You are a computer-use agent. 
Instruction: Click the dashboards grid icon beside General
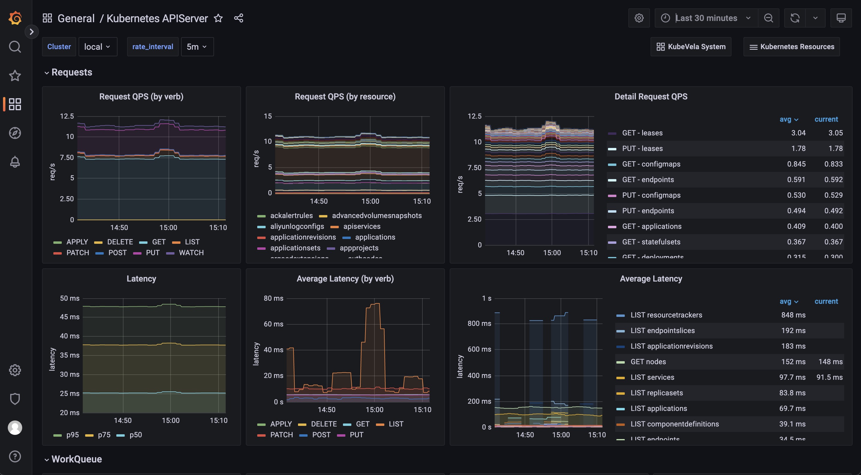click(x=47, y=18)
